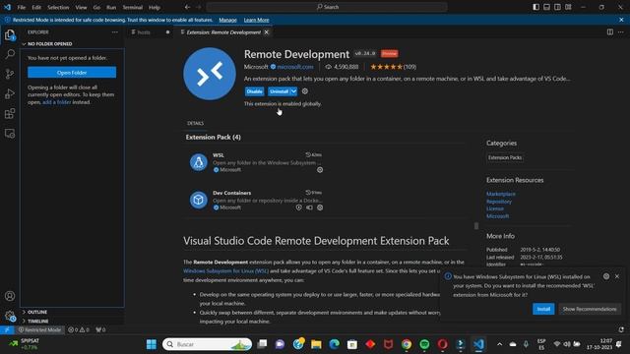
Task: Click Learn More link in banner
Action: [256, 20]
